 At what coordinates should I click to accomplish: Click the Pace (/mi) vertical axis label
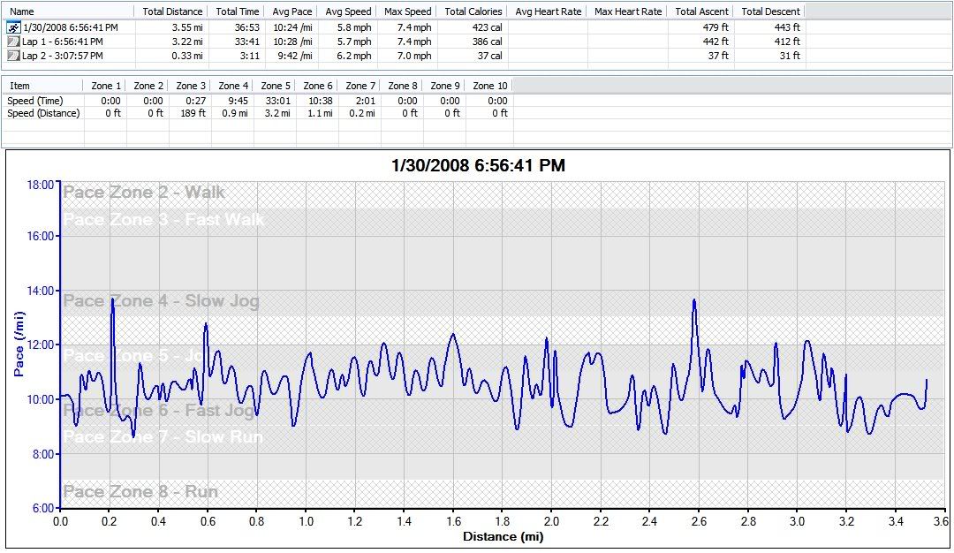(19, 344)
